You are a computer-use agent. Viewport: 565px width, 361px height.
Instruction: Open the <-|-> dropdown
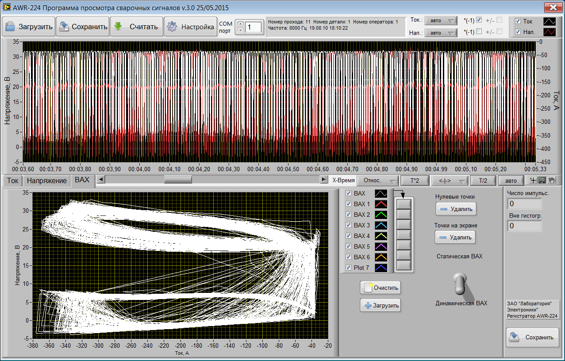pos(450,181)
